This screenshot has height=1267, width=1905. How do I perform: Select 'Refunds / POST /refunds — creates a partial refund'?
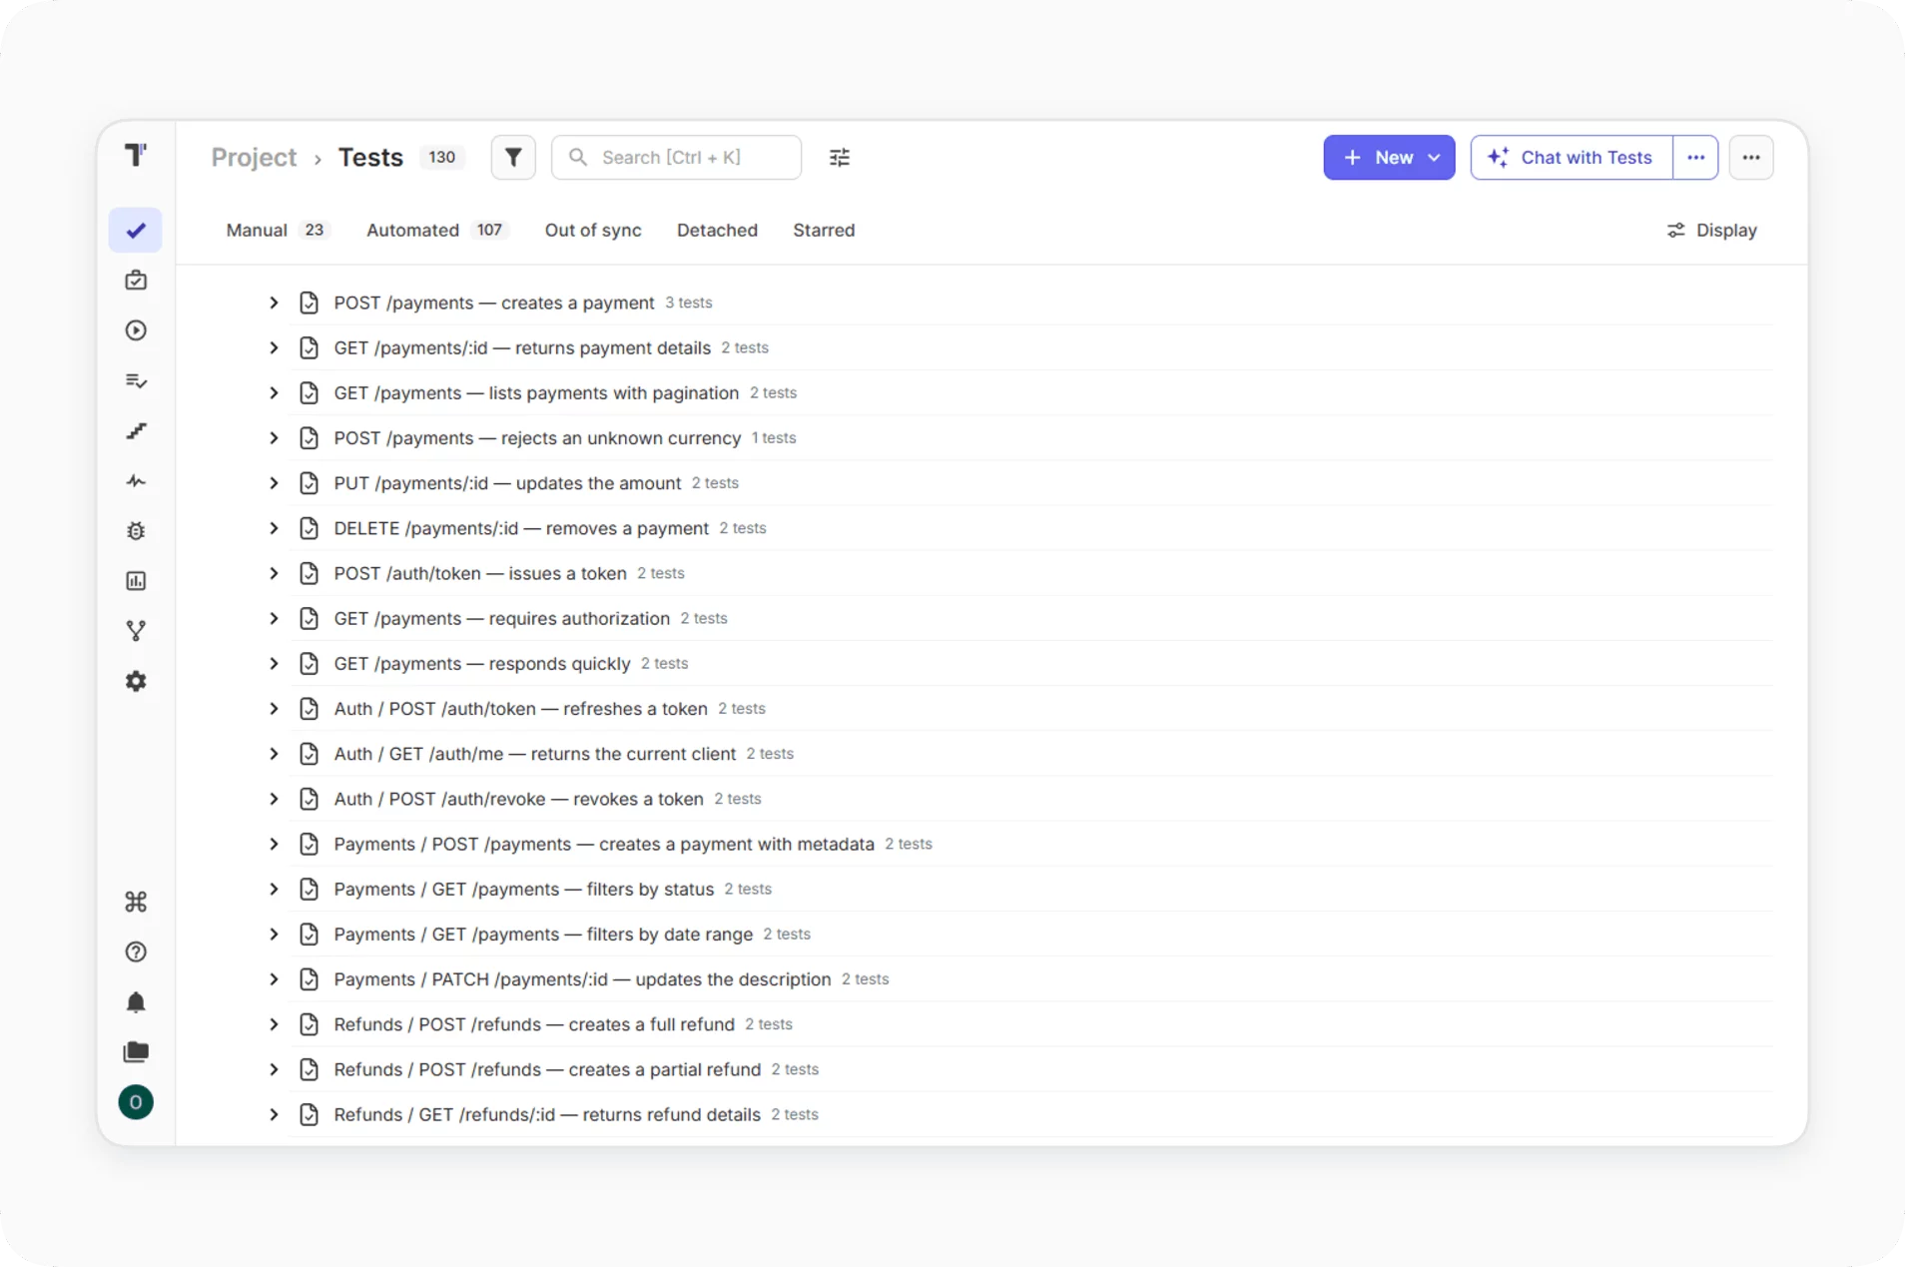coord(547,1069)
